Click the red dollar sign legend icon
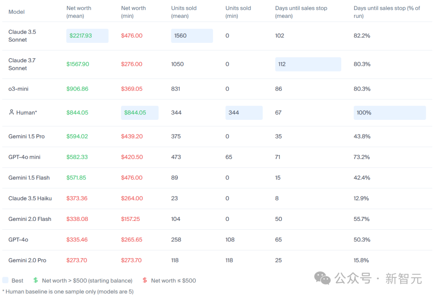The image size is (436, 296). point(145,280)
